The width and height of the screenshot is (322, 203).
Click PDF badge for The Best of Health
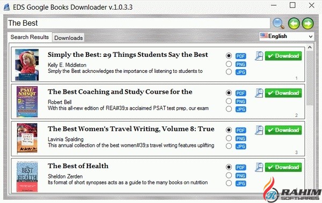pyautogui.click(x=240, y=167)
